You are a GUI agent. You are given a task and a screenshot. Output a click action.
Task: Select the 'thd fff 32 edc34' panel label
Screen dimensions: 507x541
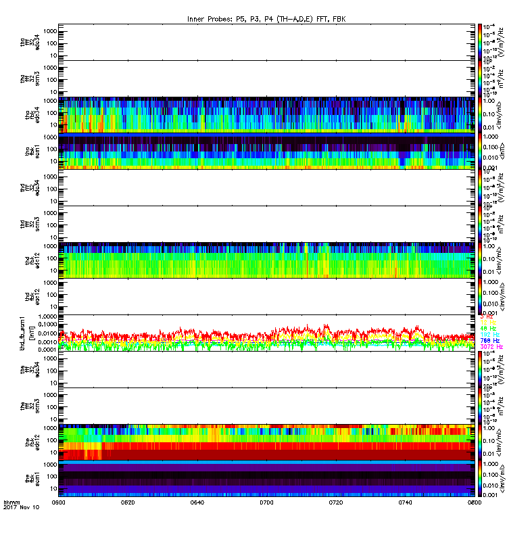point(30,188)
